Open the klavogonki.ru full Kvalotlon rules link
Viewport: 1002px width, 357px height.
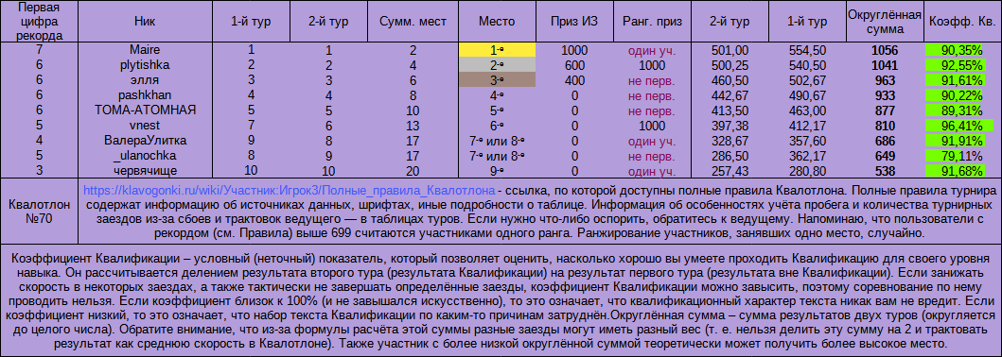290,190
